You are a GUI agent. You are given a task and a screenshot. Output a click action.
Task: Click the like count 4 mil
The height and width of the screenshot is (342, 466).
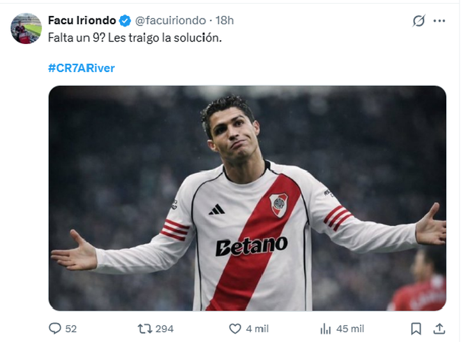(257, 329)
